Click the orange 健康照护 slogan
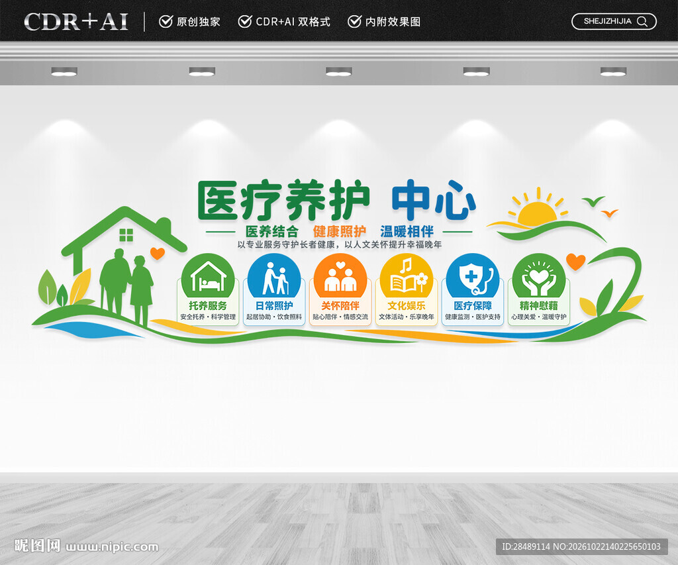The image size is (678, 565). tap(340, 231)
